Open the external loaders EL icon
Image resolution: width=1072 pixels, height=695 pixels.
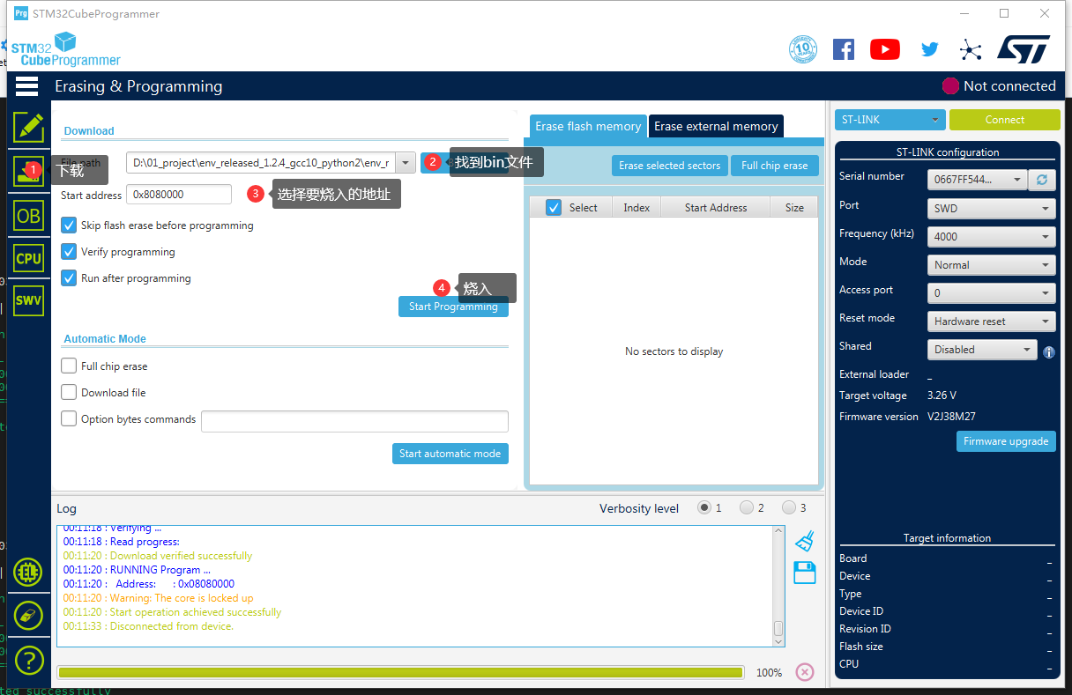28,573
